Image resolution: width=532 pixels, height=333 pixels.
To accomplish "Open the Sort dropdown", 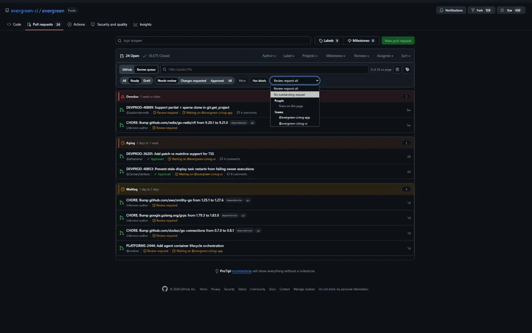I will click(406, 56).
